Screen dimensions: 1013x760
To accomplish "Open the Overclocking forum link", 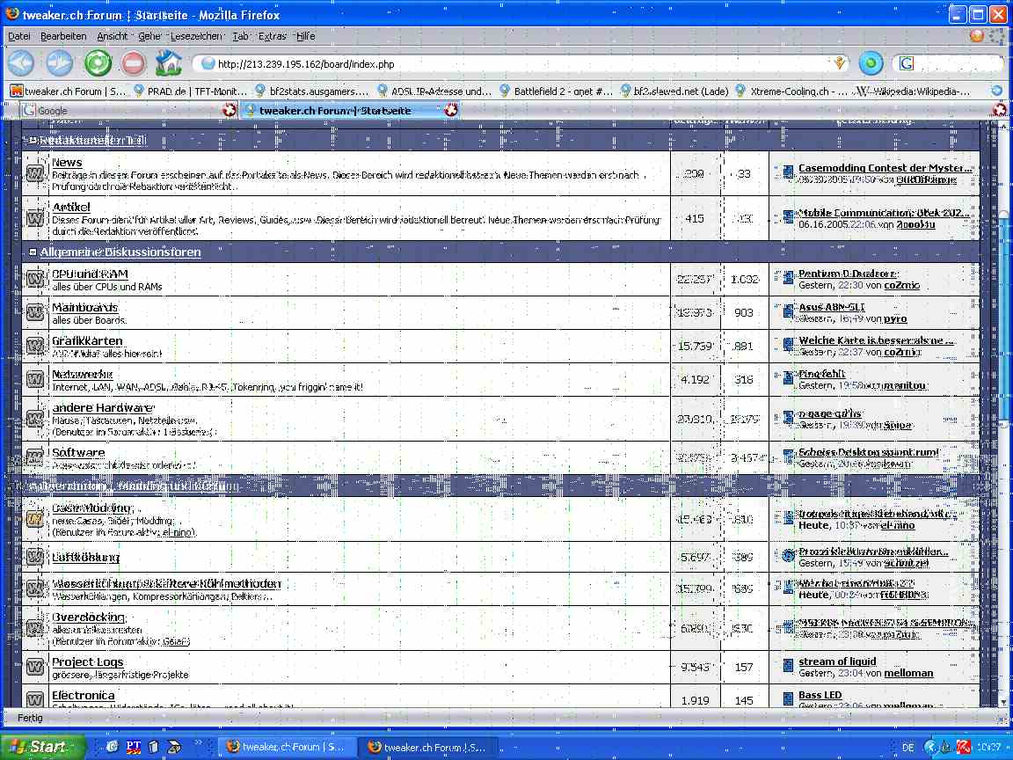I will [89, 617].
